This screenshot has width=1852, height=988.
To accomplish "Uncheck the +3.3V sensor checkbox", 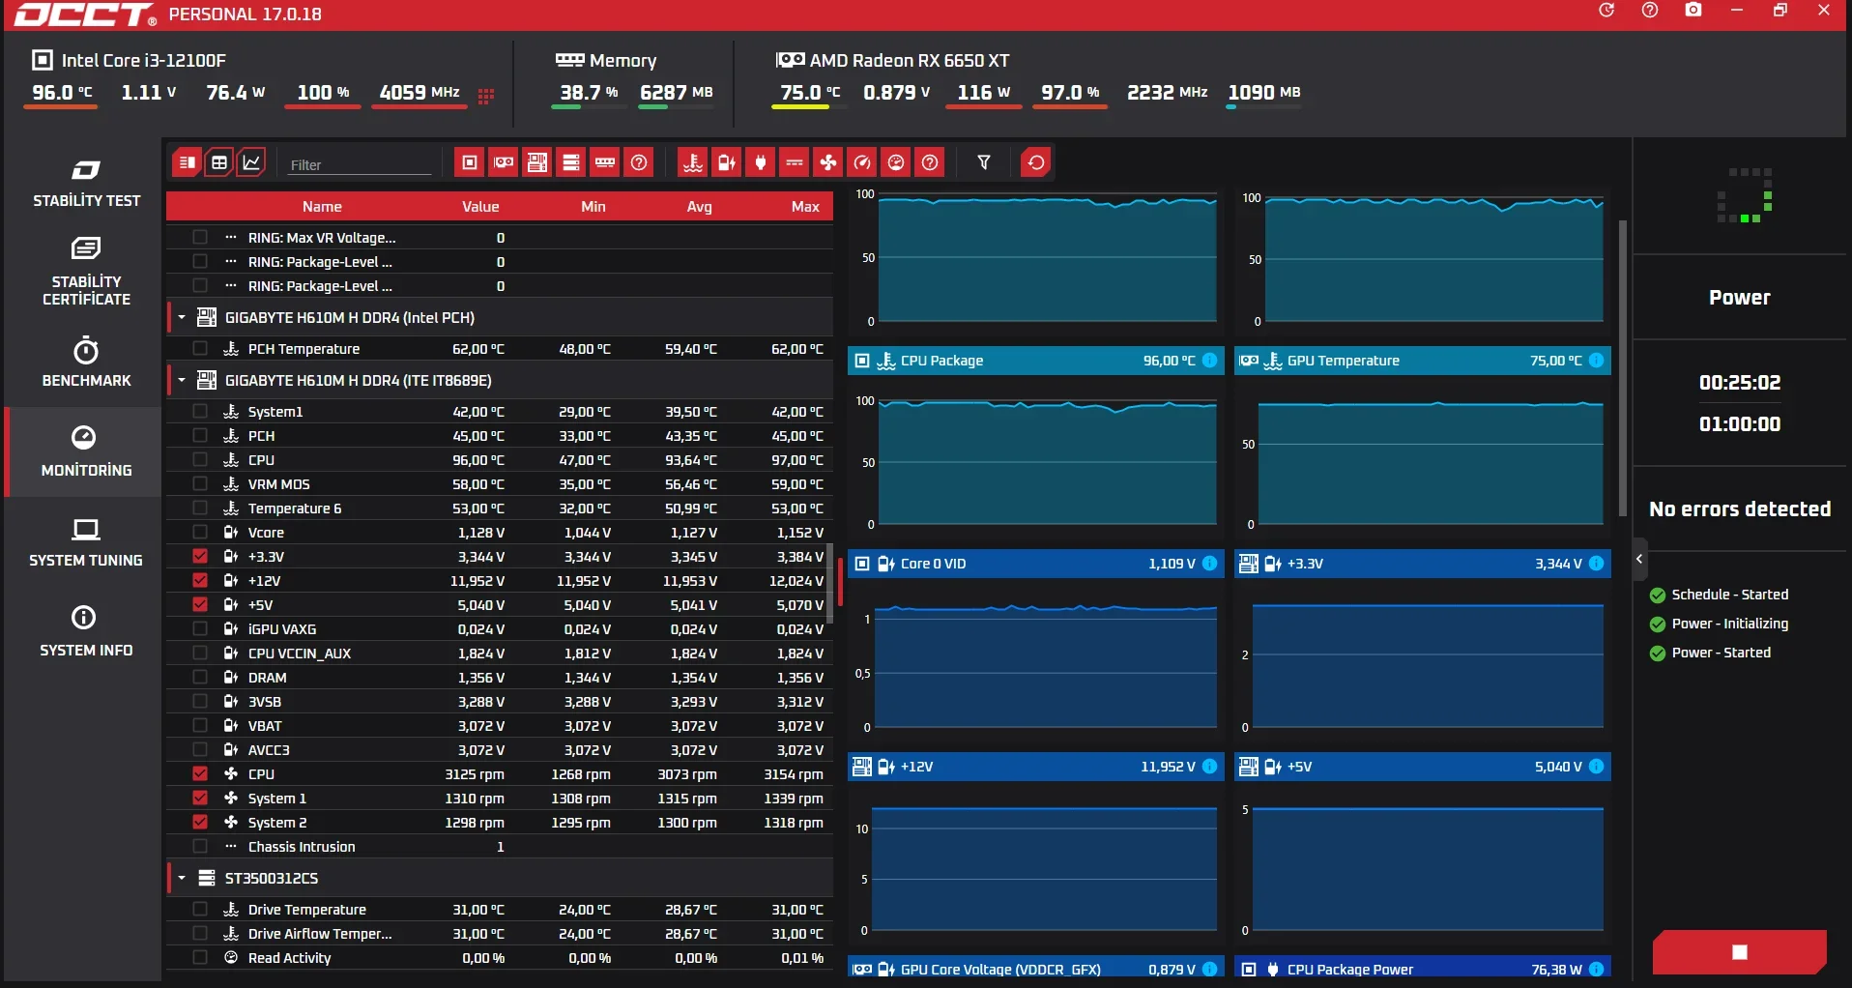I will click(200, 556).
